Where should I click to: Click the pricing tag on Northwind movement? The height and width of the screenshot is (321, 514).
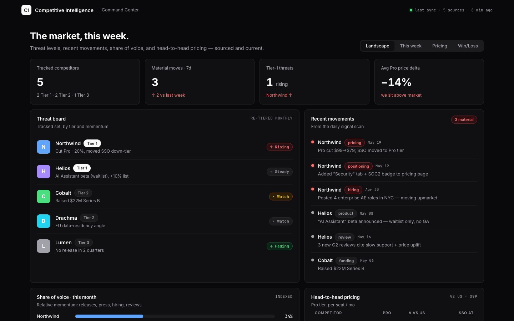(x=354, y=143)
